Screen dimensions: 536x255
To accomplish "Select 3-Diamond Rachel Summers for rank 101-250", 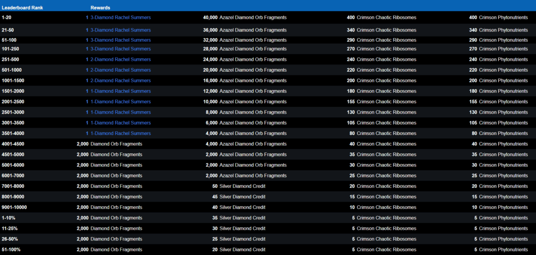I will 120,49.
